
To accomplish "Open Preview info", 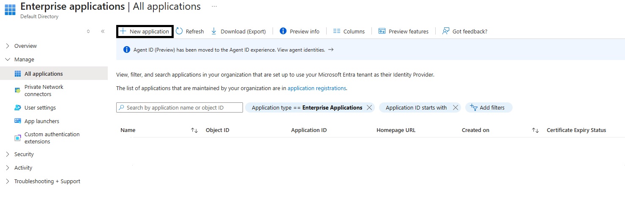I will coord(300,31).
